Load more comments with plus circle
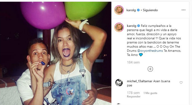 coord(150,69)
